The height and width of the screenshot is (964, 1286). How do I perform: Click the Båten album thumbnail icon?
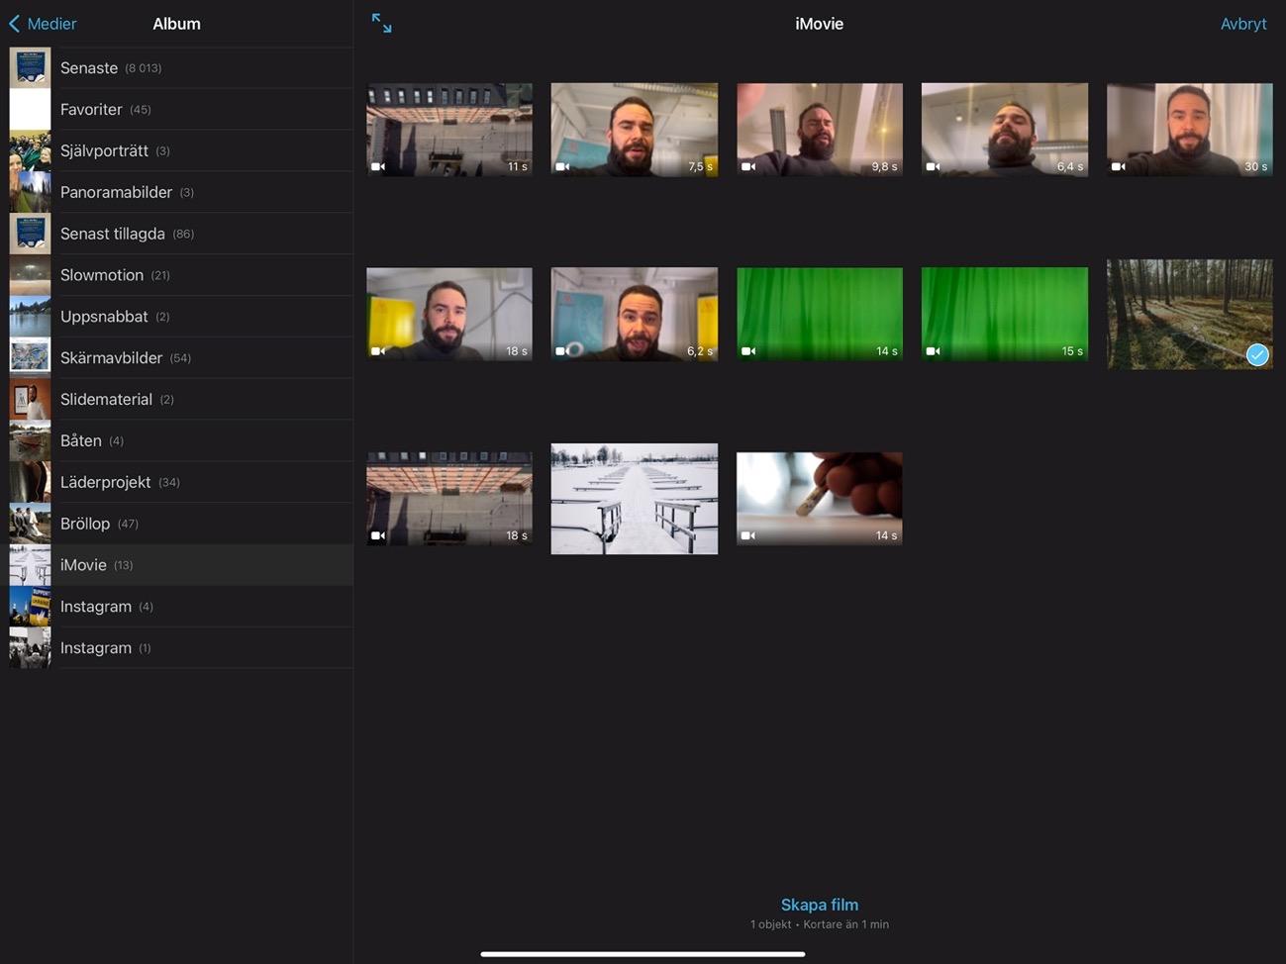[30, 441]
